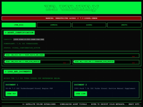Image resolution: width=143 pixels, height=107 pixels.
Task: Click the red WARNING: UNRESTRICTED ACCESS banner
Action: click(x=71, y=18)
